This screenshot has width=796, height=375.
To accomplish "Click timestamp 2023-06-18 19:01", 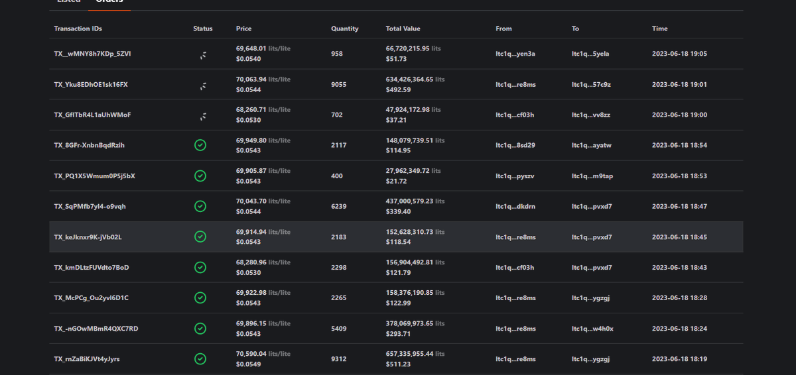I will click(x=680, y=84).
